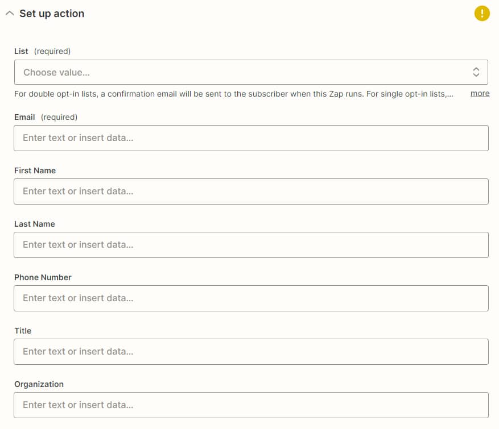Click the Phone Number label text

[43, 277]
